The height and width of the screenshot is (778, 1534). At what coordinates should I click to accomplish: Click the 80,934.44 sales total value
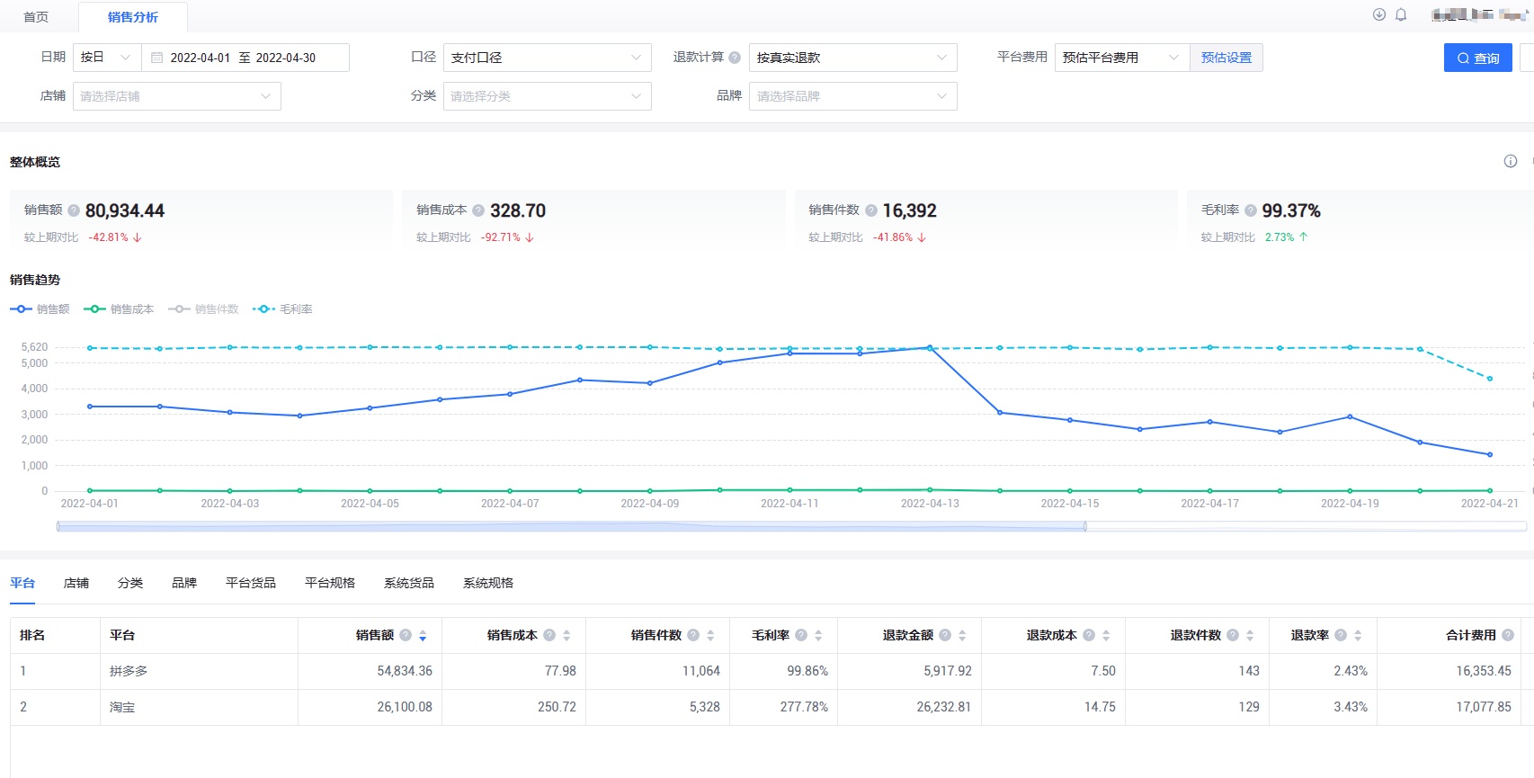(x=125, y=210)
